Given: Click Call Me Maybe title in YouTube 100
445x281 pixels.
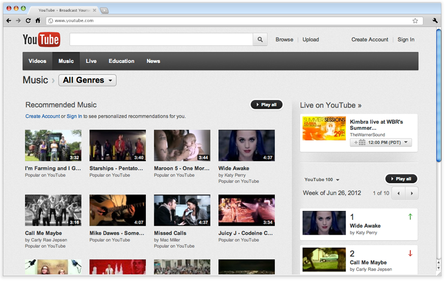Looking at the screenshot, I should [368, 263].
